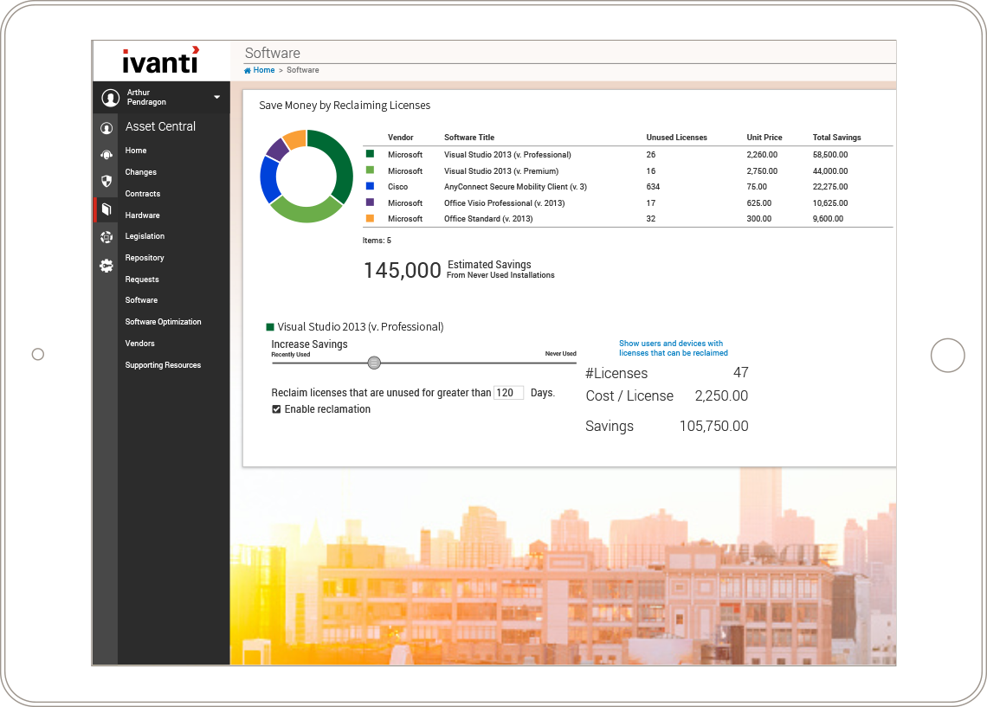Open the Software menu item in sidebar

click(x=141, y=300)
